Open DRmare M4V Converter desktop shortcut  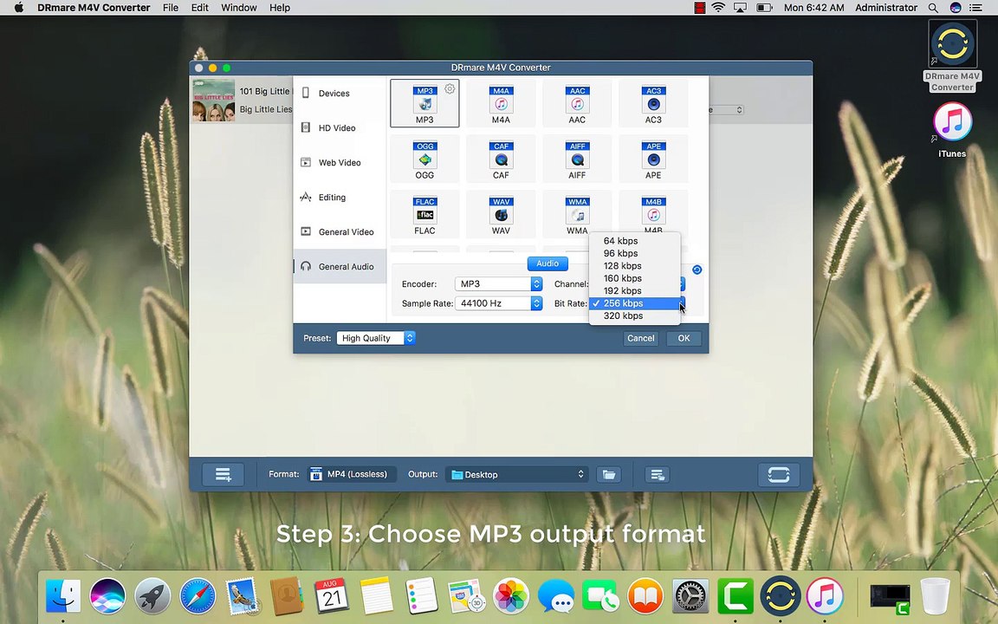[x=953, y=56]
